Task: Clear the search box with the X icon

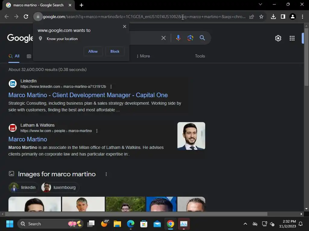Action: pos(163,38)
